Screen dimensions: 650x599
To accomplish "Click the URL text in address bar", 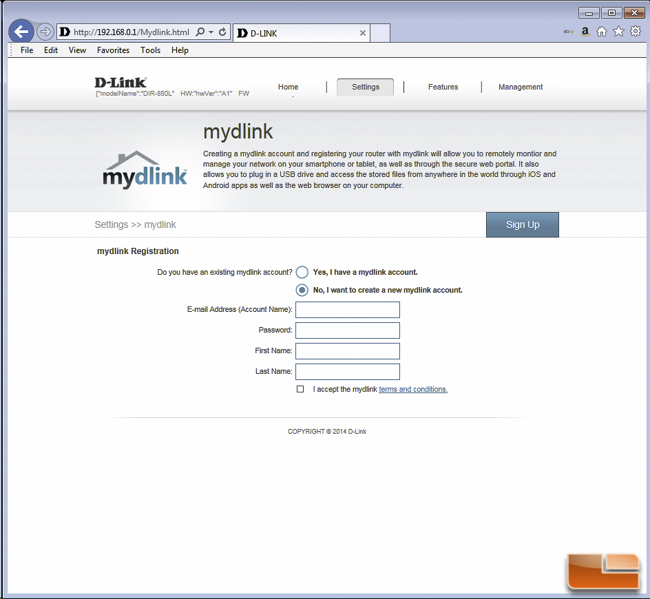I will (132, 32).
